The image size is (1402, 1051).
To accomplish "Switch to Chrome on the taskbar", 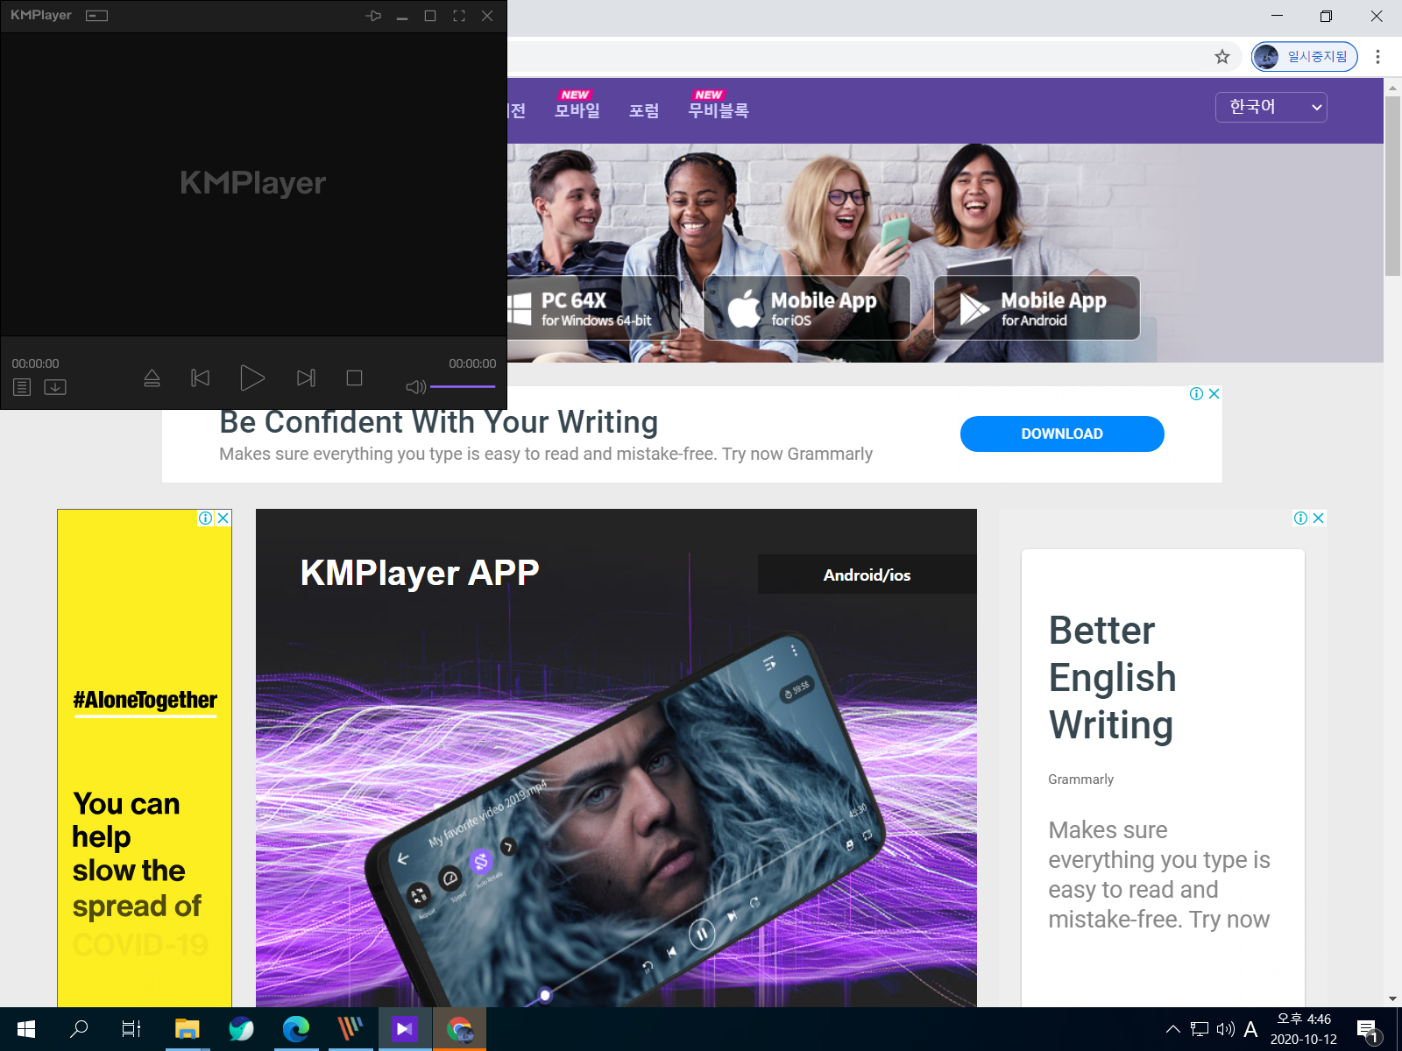I will tap(459, 1029).
